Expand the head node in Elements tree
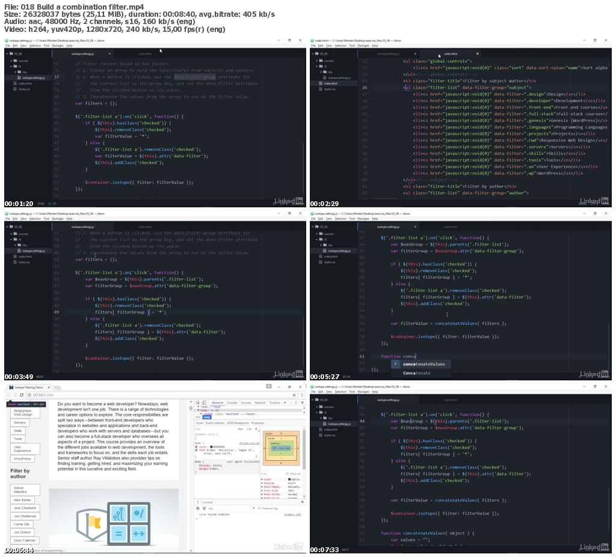The image size is (616, 557). point(199,407)
